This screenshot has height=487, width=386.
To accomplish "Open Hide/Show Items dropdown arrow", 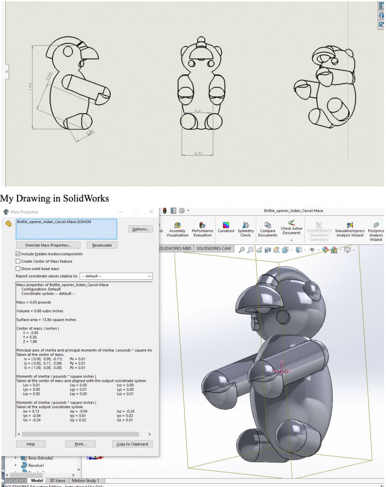I will click(318, 250).
